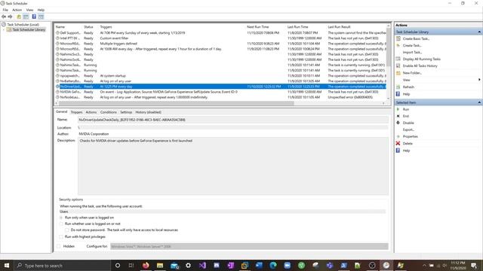Viewport: 483px width, 271px height.
Task: Click red Delete X icon
Action: click(398, 144)
